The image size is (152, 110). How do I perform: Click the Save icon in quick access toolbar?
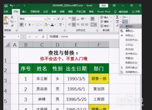[x=6, y=6]
